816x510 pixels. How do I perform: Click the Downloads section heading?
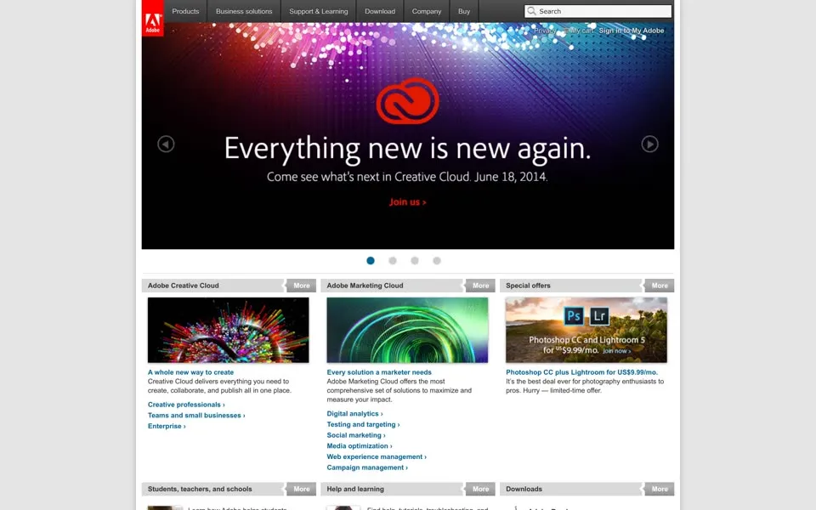(x=524, y=490)
